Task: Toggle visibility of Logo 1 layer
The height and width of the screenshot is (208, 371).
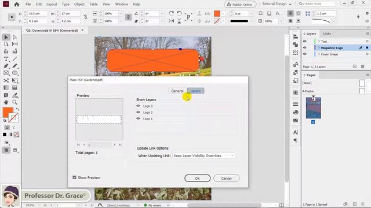Action: 138,118
